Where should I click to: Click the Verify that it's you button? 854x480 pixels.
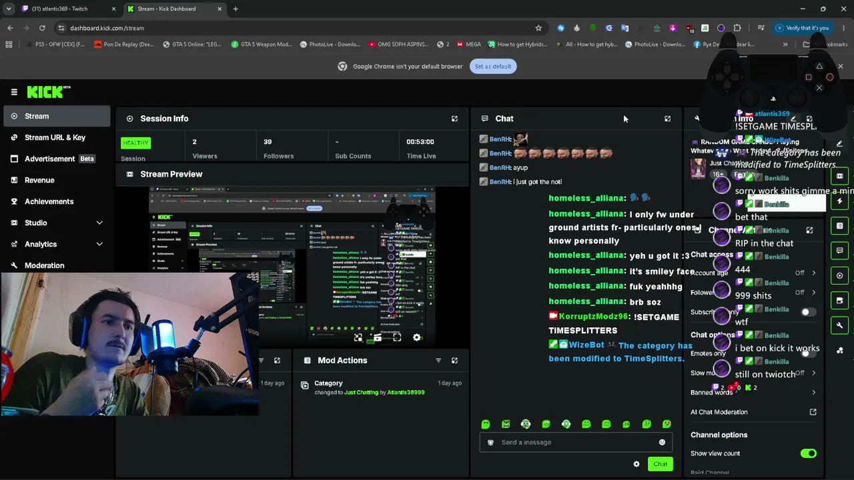pos(803,28)
